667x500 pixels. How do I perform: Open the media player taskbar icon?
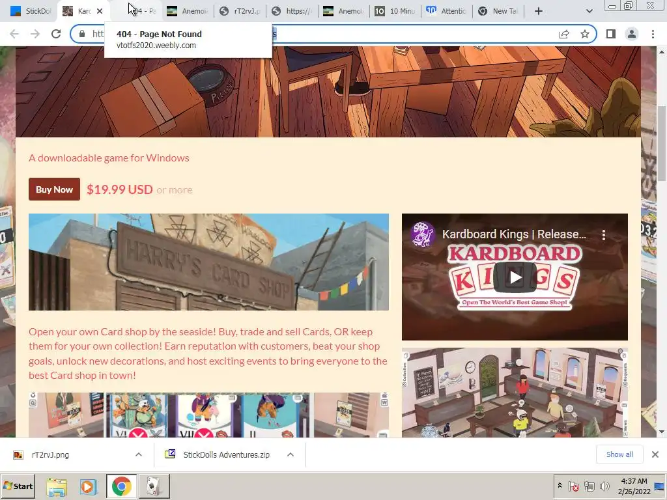coord(88,486)
